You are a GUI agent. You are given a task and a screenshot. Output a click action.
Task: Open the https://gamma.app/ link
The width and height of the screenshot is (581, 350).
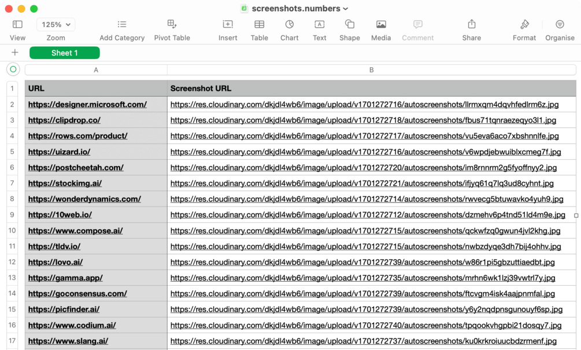click(65, 278)
